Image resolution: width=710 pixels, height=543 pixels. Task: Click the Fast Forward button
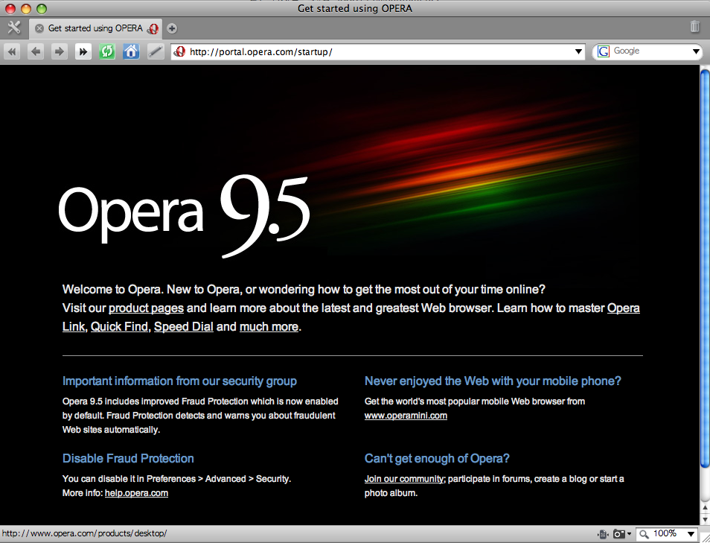(83, 51)
